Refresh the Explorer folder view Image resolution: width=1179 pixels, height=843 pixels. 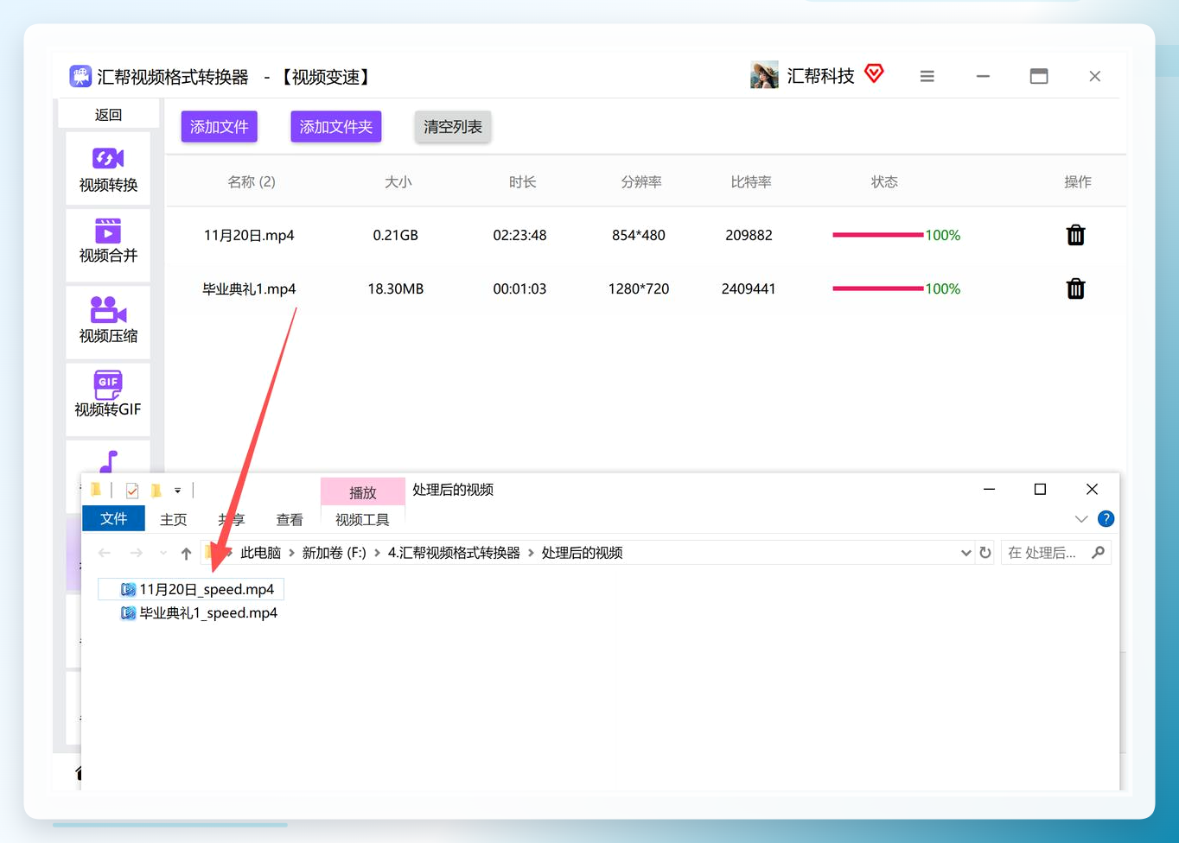(x=985, y=553)
